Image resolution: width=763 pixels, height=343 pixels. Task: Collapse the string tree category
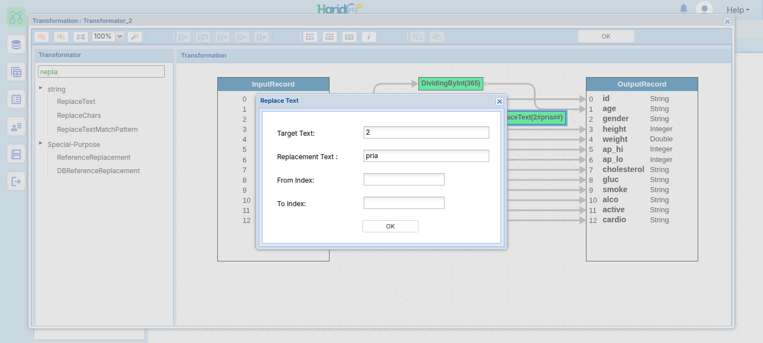pyautogui.click(x=41, y=88)
